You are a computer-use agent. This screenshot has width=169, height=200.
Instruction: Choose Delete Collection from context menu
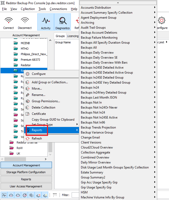[51, 107]
